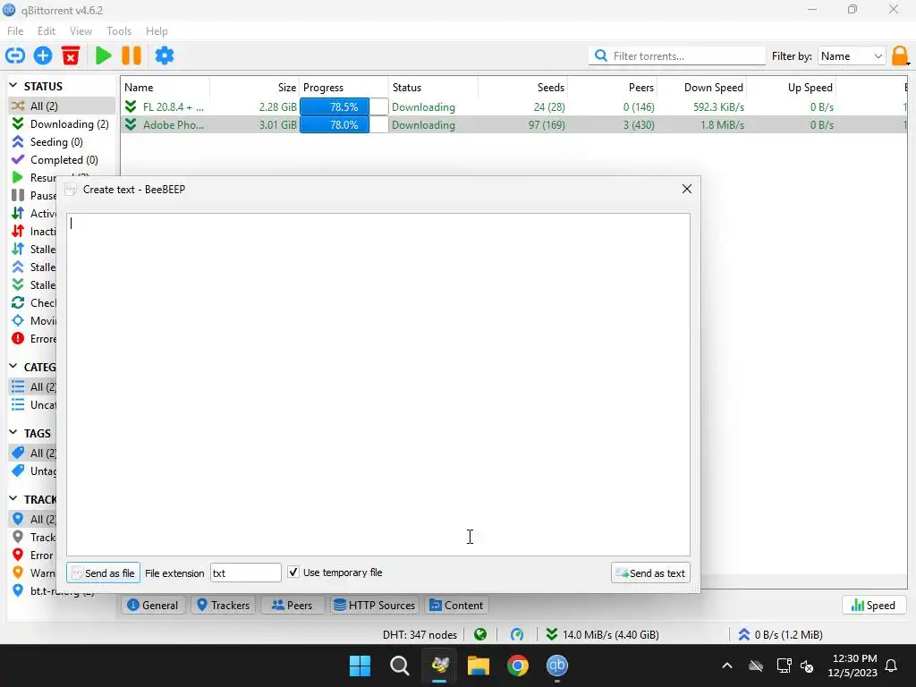Viewport: 916px width, 687px height.
Task: Click the Errored red exclamation icon
Action: pyautogui.click(x=18, y=338)
